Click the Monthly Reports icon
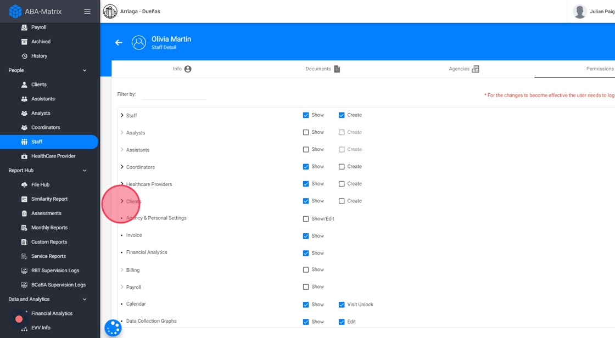Viewport: 615px width, 338px height. 24,227
